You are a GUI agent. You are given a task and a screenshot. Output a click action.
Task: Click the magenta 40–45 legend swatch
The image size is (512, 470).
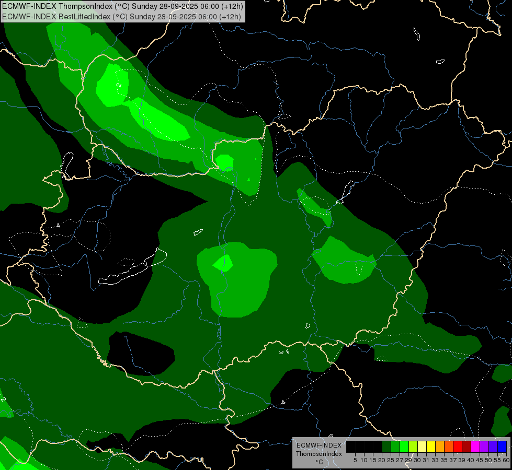point(475,446)
